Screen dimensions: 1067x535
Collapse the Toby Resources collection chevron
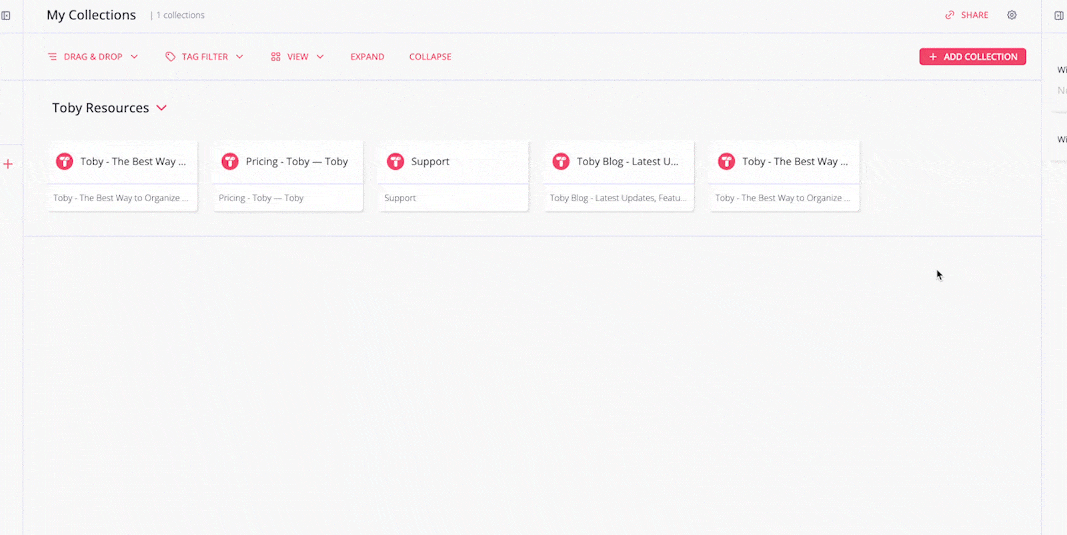[x=161, y=108]
